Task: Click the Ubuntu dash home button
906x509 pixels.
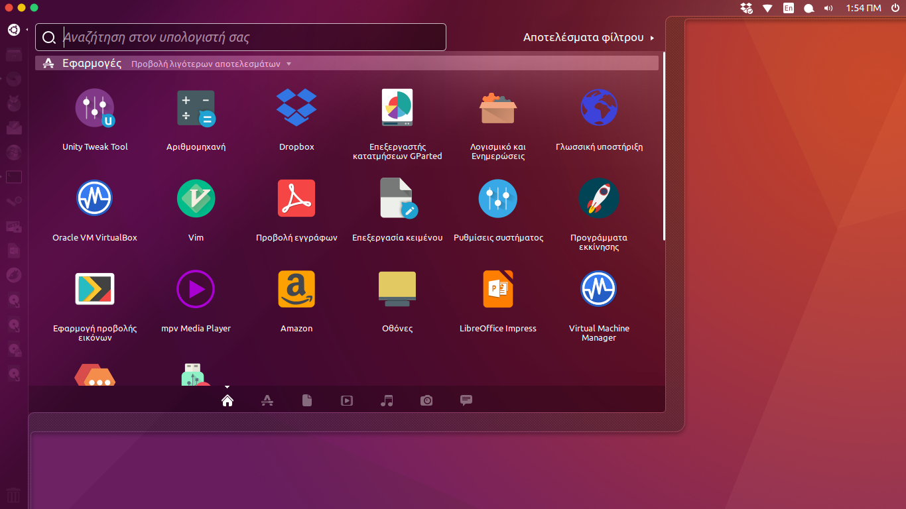Action: click(x=14, y=30)
